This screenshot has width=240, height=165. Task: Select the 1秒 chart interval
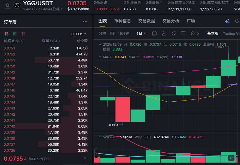pos(112,33)
